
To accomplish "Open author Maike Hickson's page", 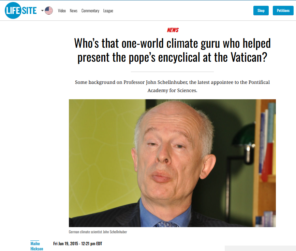I will click(x=36, y=246).
